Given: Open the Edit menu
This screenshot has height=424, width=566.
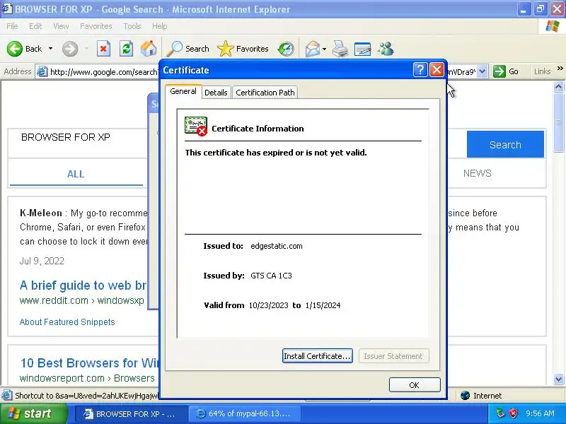Looking at the screenshot, I should point(35,26).
